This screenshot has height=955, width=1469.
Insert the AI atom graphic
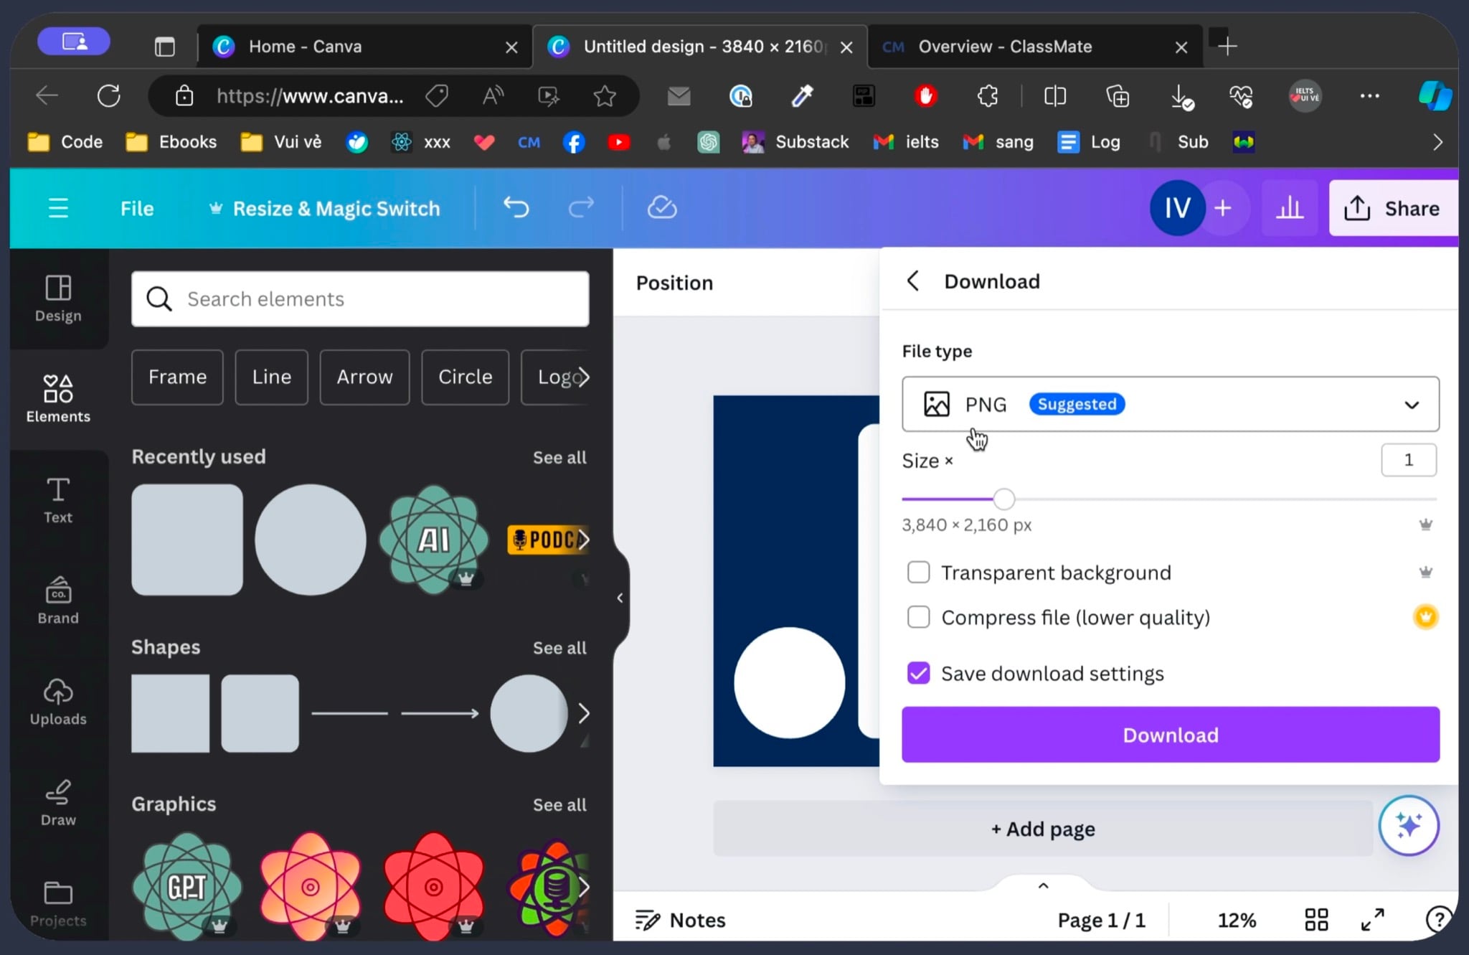(x=433, y=540)
